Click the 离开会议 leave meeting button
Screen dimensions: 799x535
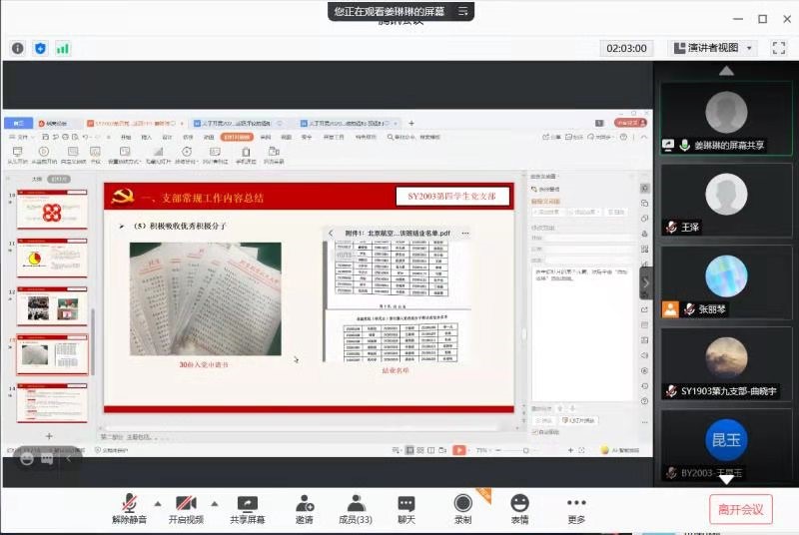coord(740,509)
